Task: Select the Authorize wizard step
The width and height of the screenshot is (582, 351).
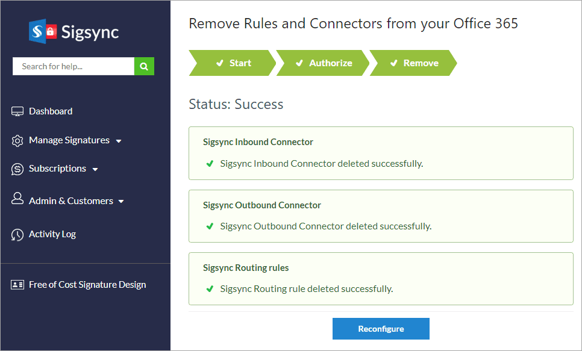Action: click(x=323, y=63)
